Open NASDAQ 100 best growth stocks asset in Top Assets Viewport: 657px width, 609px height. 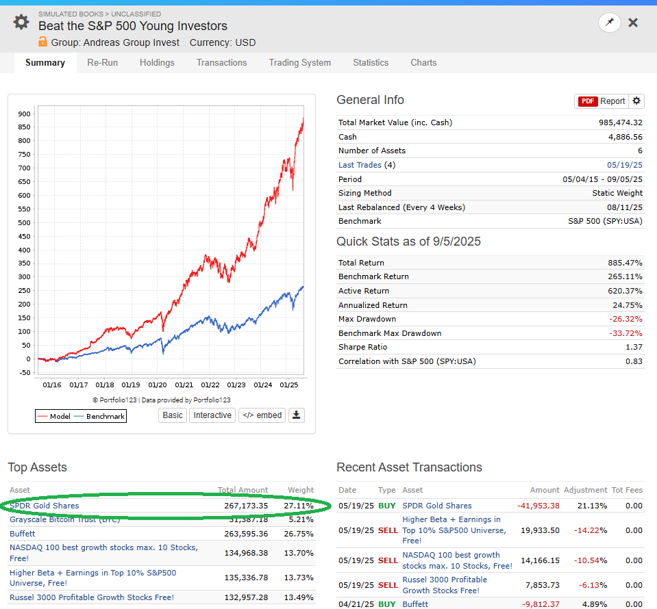(x=104, y=552)
